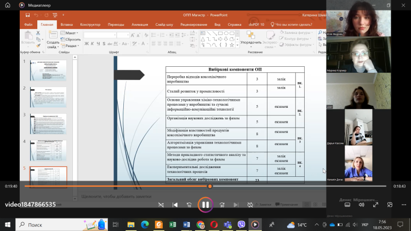Pause the video with the center button
The width and height of the screenshot is (411, 231).
tap(205, 205)
